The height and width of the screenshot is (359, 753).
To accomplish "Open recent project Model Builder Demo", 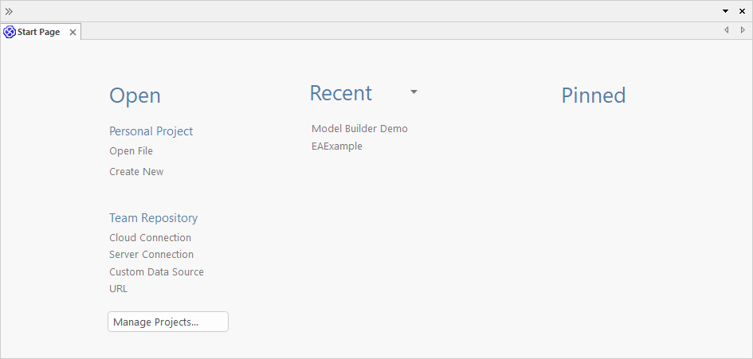I will pos(359,129).
